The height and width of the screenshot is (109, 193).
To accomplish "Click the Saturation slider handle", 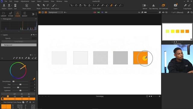I will pyautogui.click(x=18, y=88).
